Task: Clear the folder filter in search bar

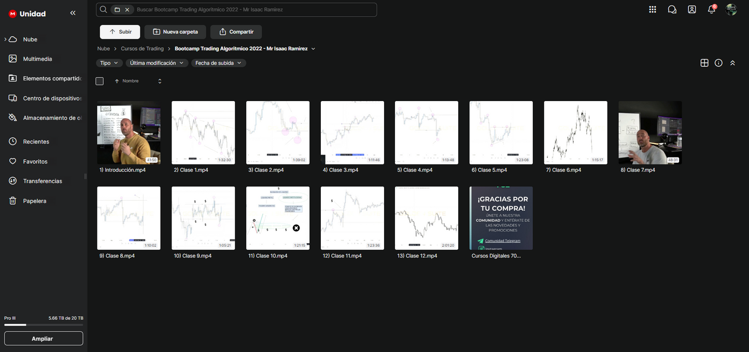Action: pos(127,9)
